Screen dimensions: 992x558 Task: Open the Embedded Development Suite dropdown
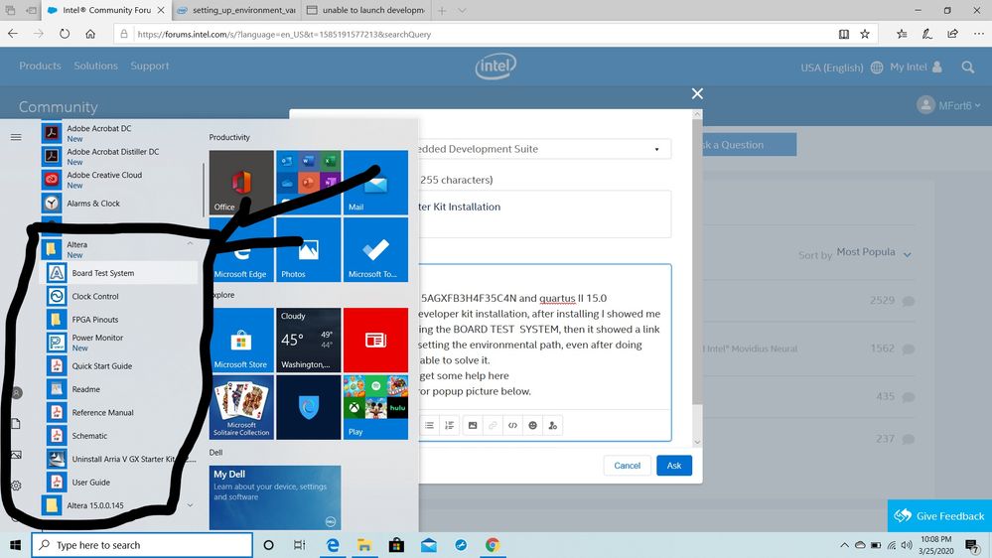tap(544, 149)
